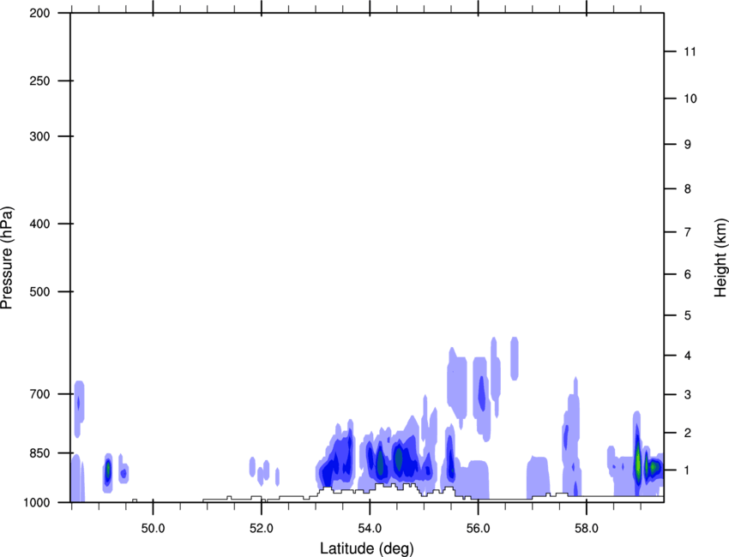Click the yellow-green contour core near 59 degrees

pos(639,463)
